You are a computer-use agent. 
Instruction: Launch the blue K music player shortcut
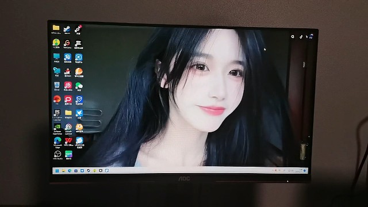point(79,57)
